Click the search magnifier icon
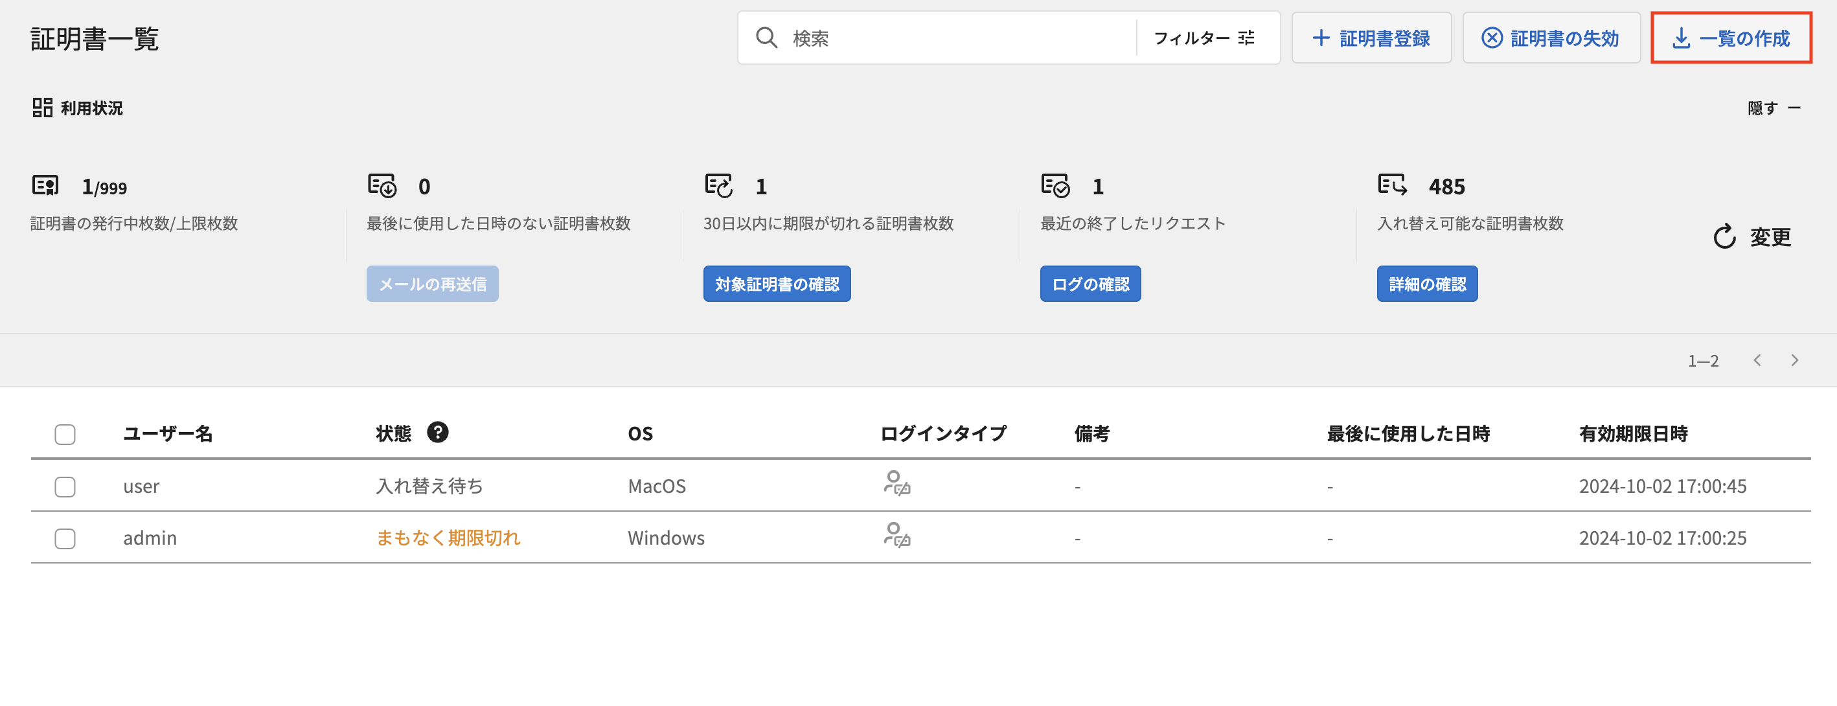This screenshot has height=706, width=1837. [766, 38]
